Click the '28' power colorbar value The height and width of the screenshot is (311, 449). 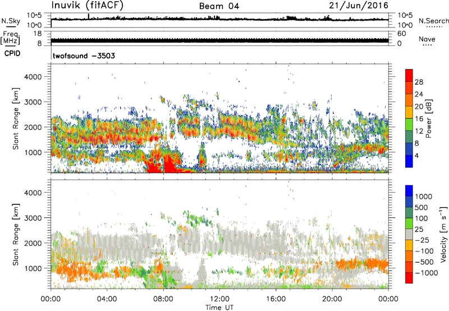(419, 82)
